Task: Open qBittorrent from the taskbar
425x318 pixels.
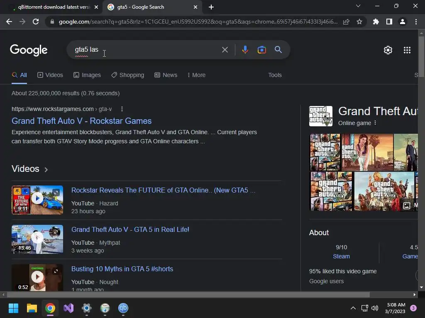Action: (x=123, y=308)
